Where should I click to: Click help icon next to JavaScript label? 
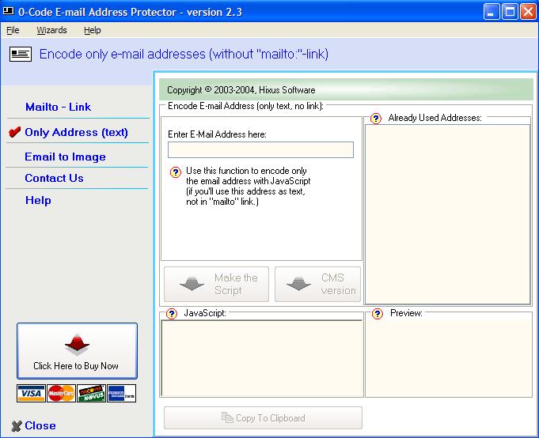[172, 313]
